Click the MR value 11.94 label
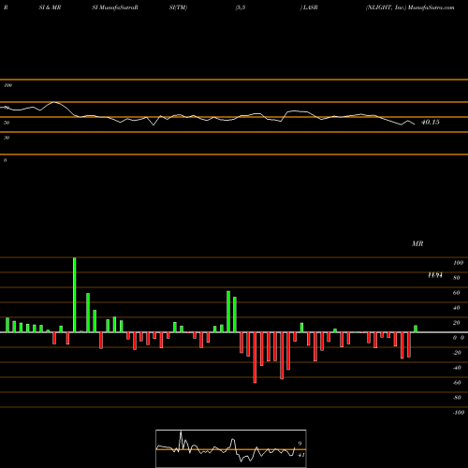The width and height of the screenshot is (468, 468). click(x=435, y=275)
